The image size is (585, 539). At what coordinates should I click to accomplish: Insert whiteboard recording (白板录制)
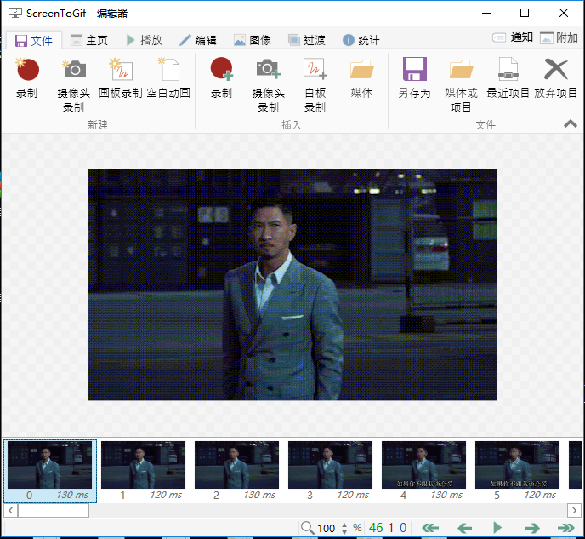pyautogui.click(x=315, y=85)
